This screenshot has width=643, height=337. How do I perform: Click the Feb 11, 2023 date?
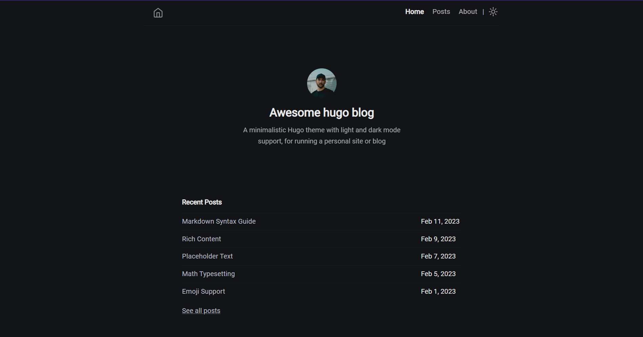pyautogui.click(x=440, y=222)
